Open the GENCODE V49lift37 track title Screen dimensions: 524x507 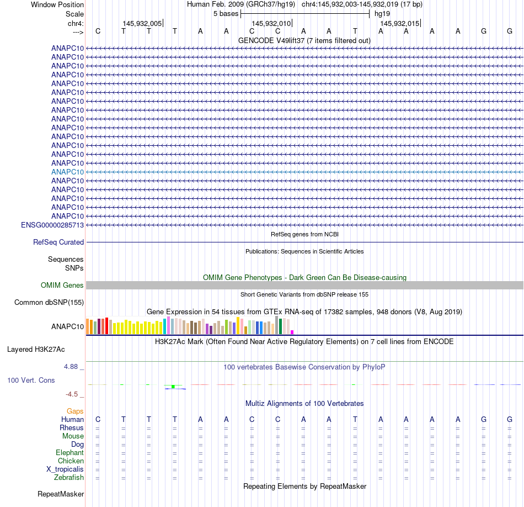304,40
